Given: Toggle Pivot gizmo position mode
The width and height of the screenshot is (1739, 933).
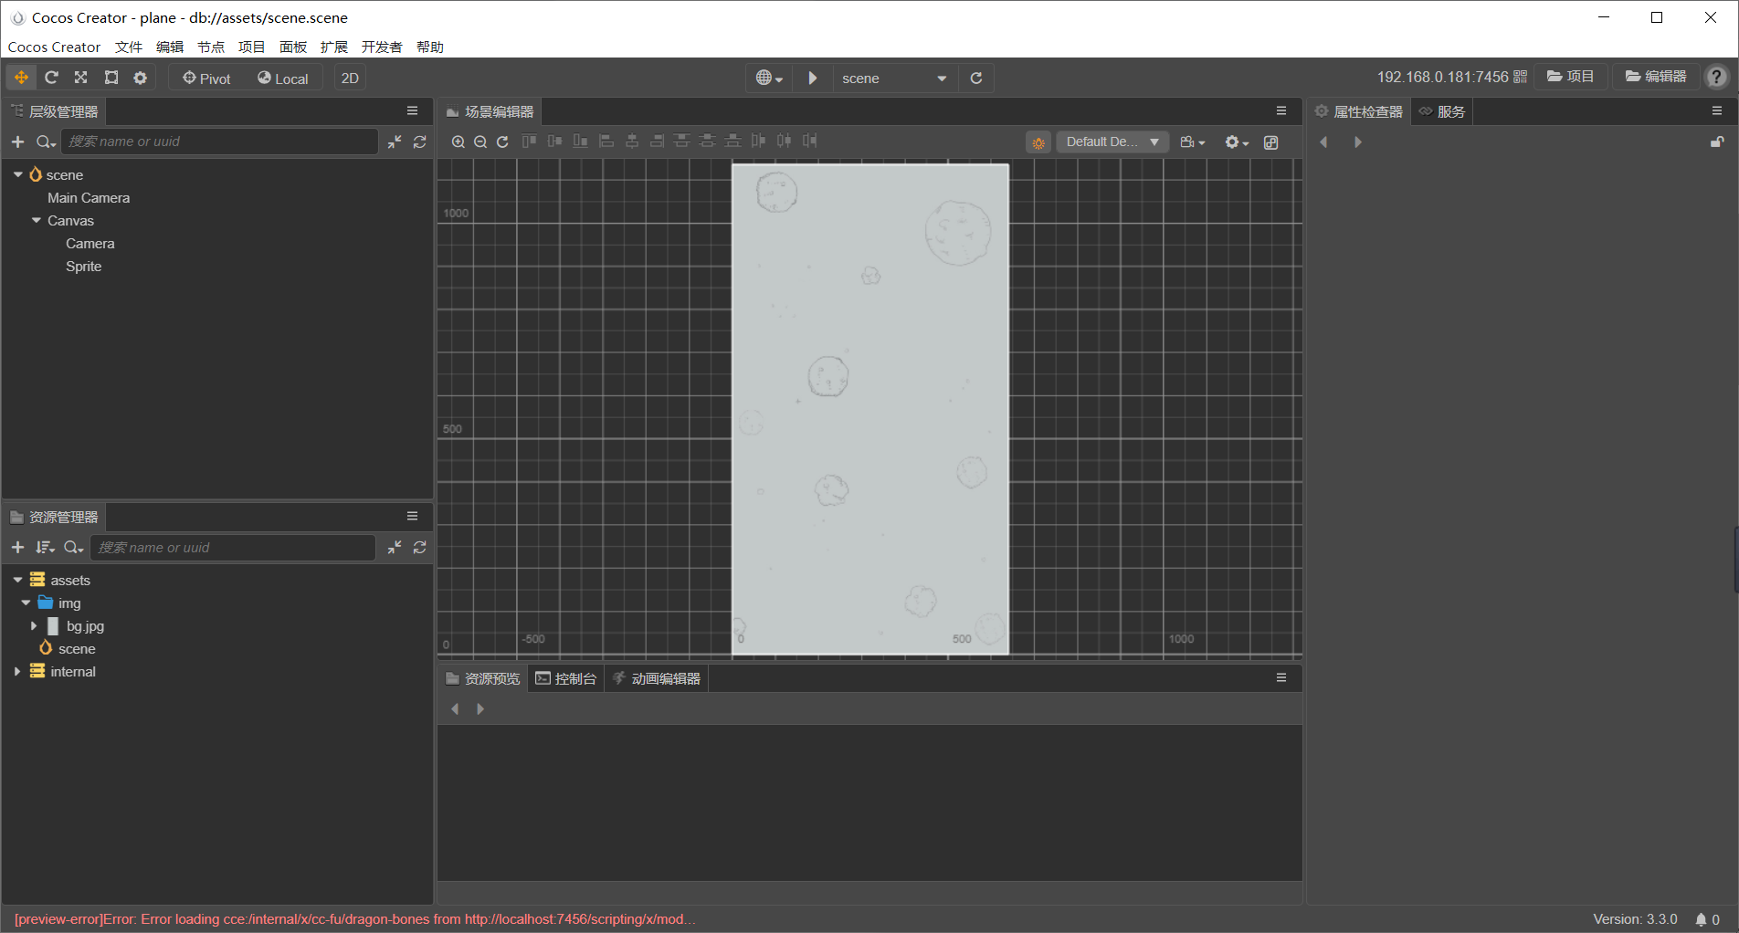Looking at the screenshot, I should pyautogui.click(x=206, y=78).
